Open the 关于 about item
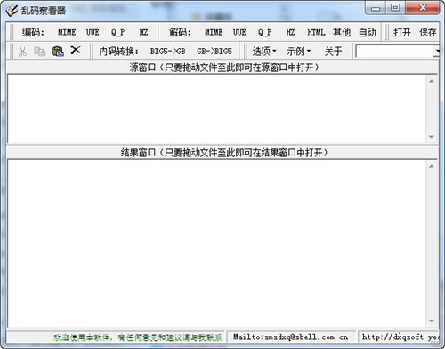The image size is (445, 349). coord(333,52)
